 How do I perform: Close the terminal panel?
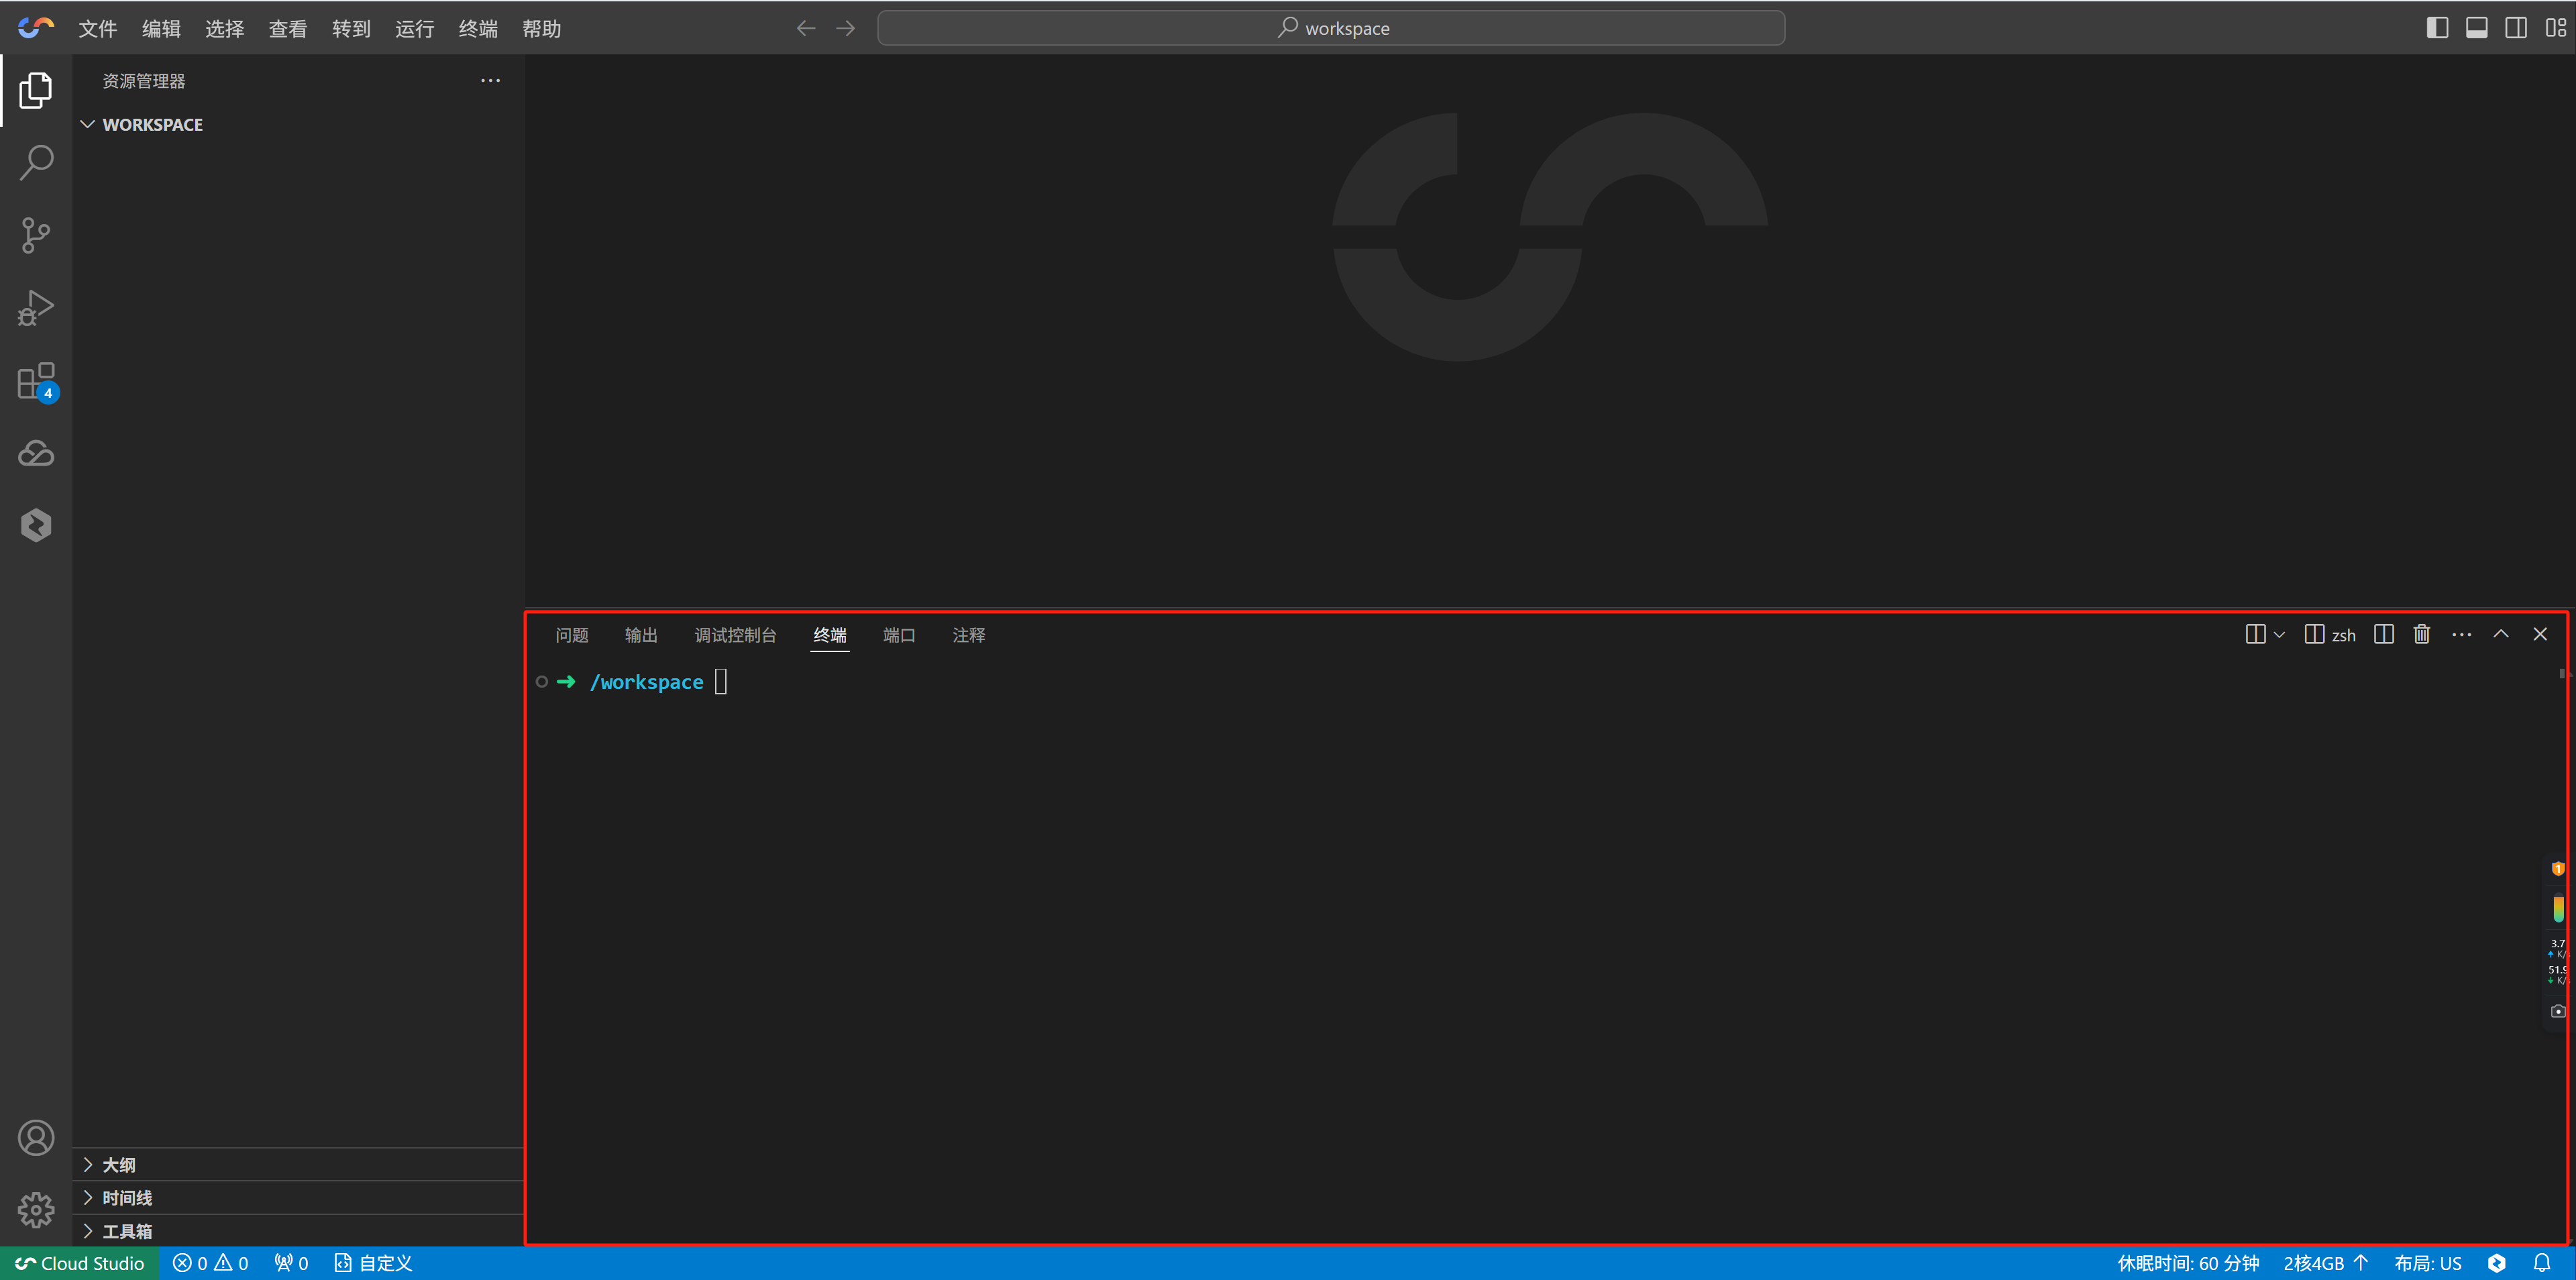(2540, 634)
